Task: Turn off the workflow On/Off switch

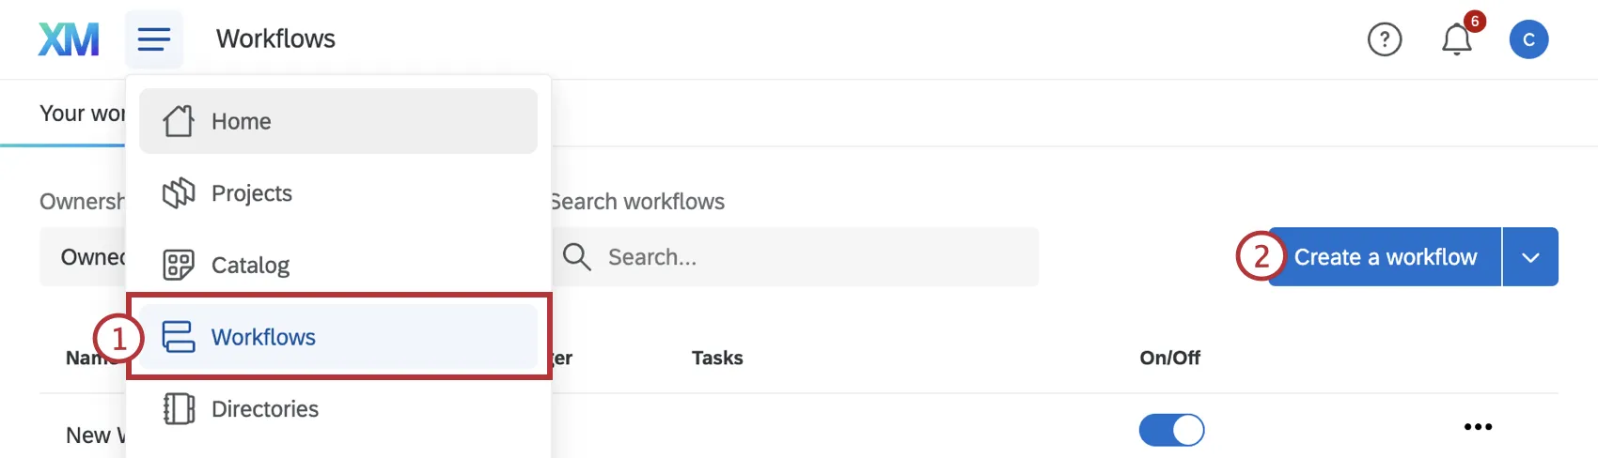Action: click(1171, 430)
